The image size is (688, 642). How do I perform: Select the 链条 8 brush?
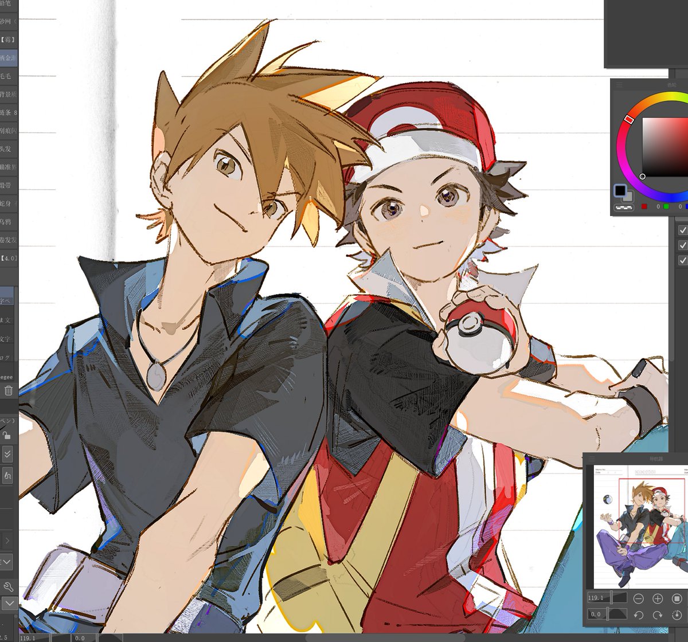(x=9, y=112)
